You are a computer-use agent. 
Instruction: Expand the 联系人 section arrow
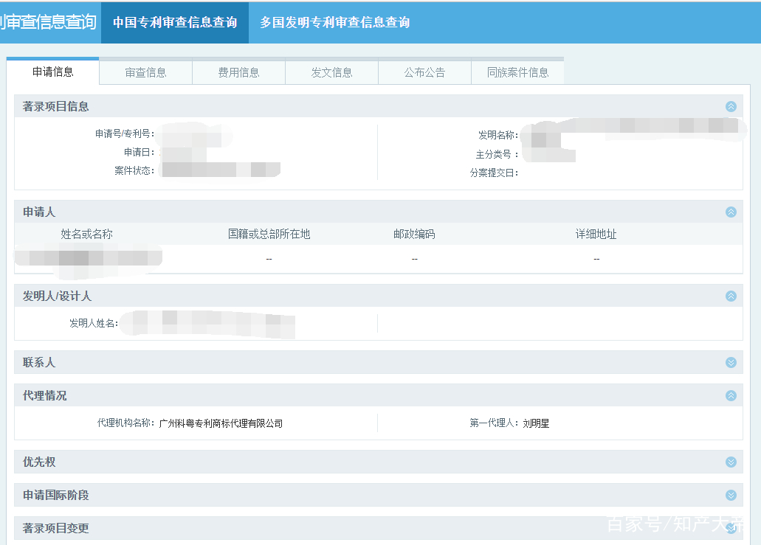731,363
